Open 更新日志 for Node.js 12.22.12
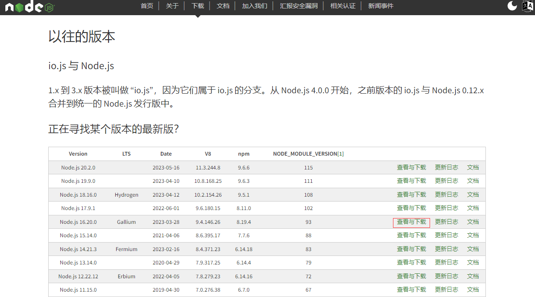Image resolution: width=535 pixels, height=297 pixels. [446, 276]
